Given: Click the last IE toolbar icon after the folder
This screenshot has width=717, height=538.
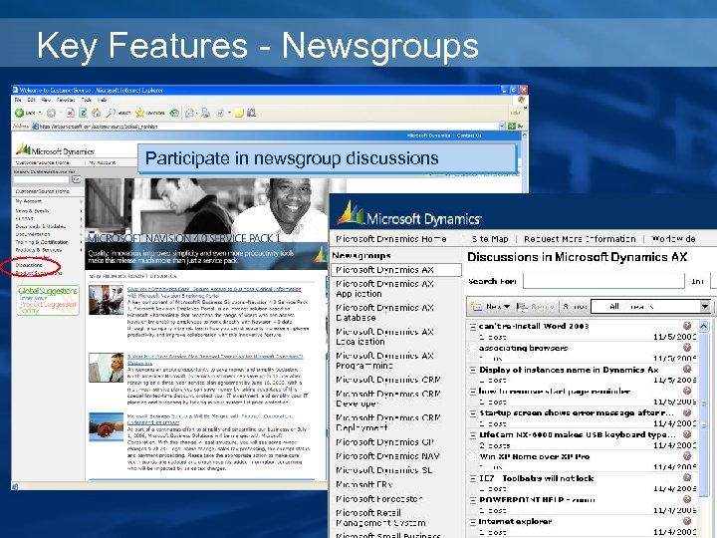Looking at the screenshot, I should coord(251,113).
